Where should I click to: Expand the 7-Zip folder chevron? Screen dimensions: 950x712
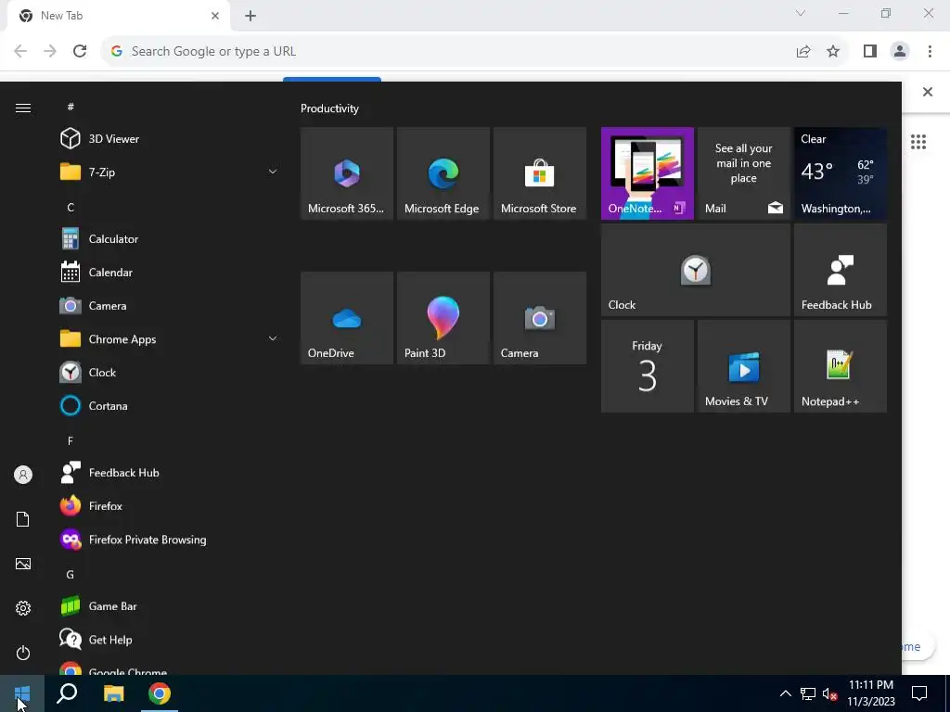(273, 172)
